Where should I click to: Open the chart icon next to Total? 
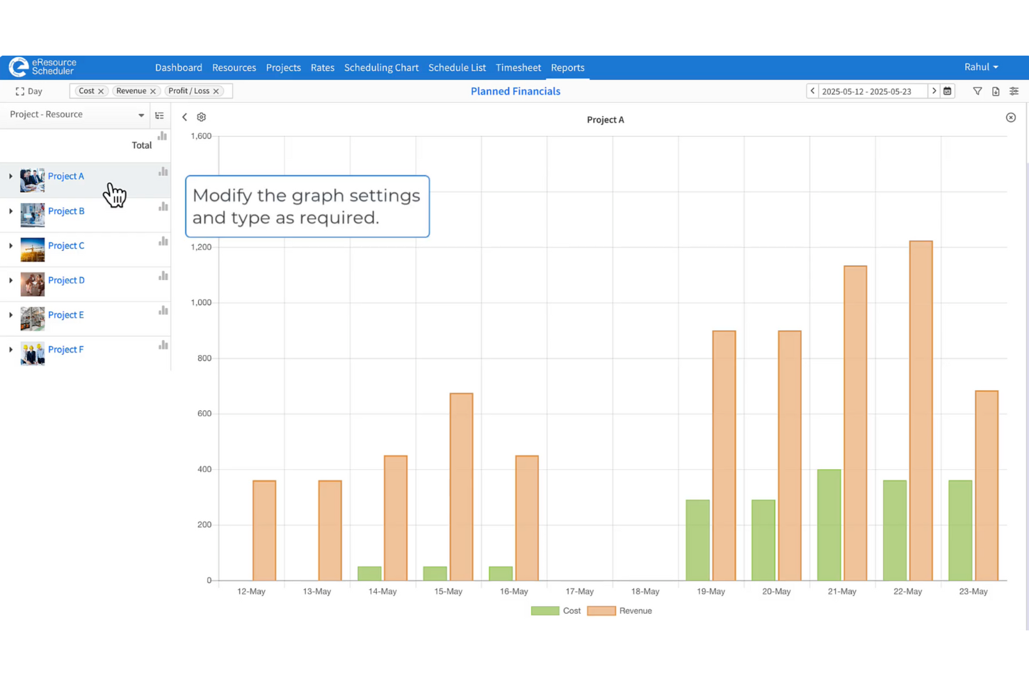click(161, 137)
